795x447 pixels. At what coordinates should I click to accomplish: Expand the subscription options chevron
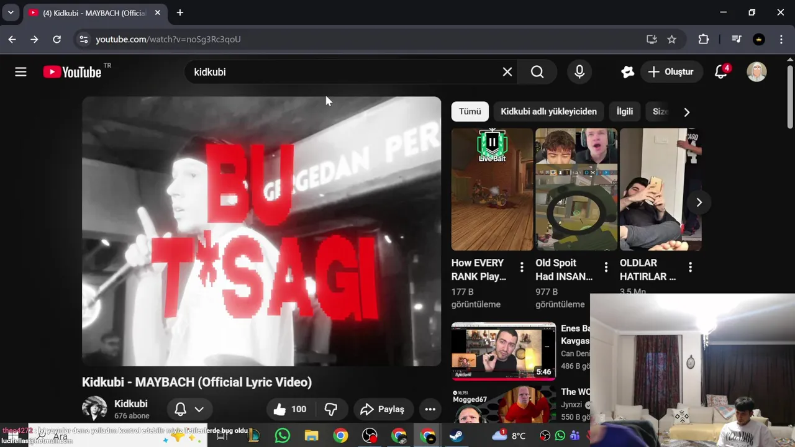(199, 409)
